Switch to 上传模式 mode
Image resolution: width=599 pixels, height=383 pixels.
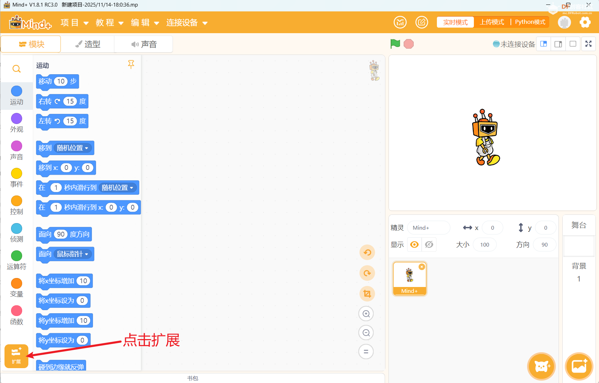click(492, 22)
